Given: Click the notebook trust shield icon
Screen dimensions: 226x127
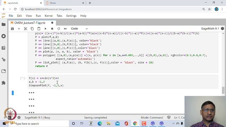Looking at the screenshot, I should pos(169,117).
